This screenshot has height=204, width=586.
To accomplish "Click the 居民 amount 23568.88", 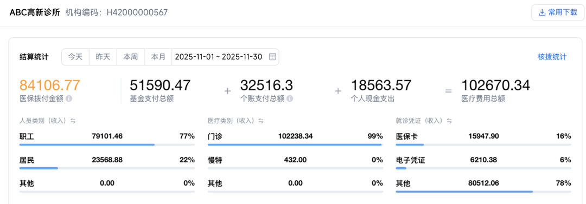I will pos(107,160).
